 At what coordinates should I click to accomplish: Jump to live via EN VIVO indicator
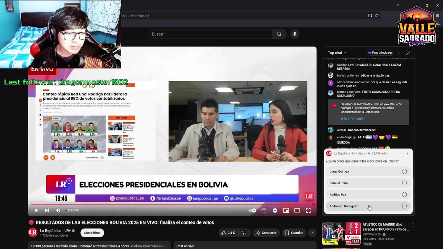pyautogui.click(x=72, y=210)
